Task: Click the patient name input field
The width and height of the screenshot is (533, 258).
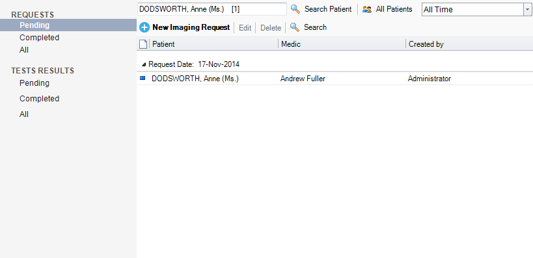Action: click(x=212, y=9)
